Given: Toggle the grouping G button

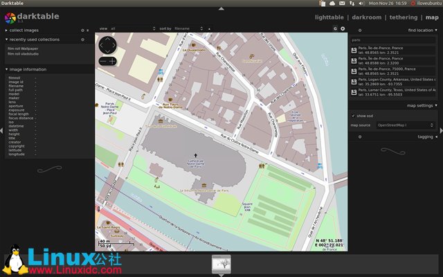Looking at the screenshot, I should (x=335, y=28).
